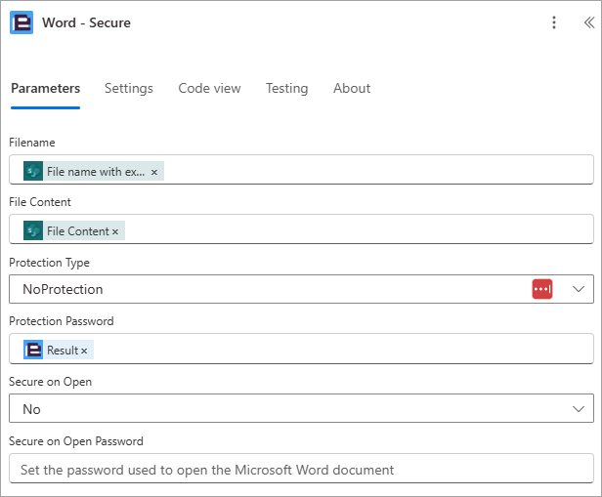
Task: Expand the Secure on Open dropdown chevron
Action: click(579, 409)
